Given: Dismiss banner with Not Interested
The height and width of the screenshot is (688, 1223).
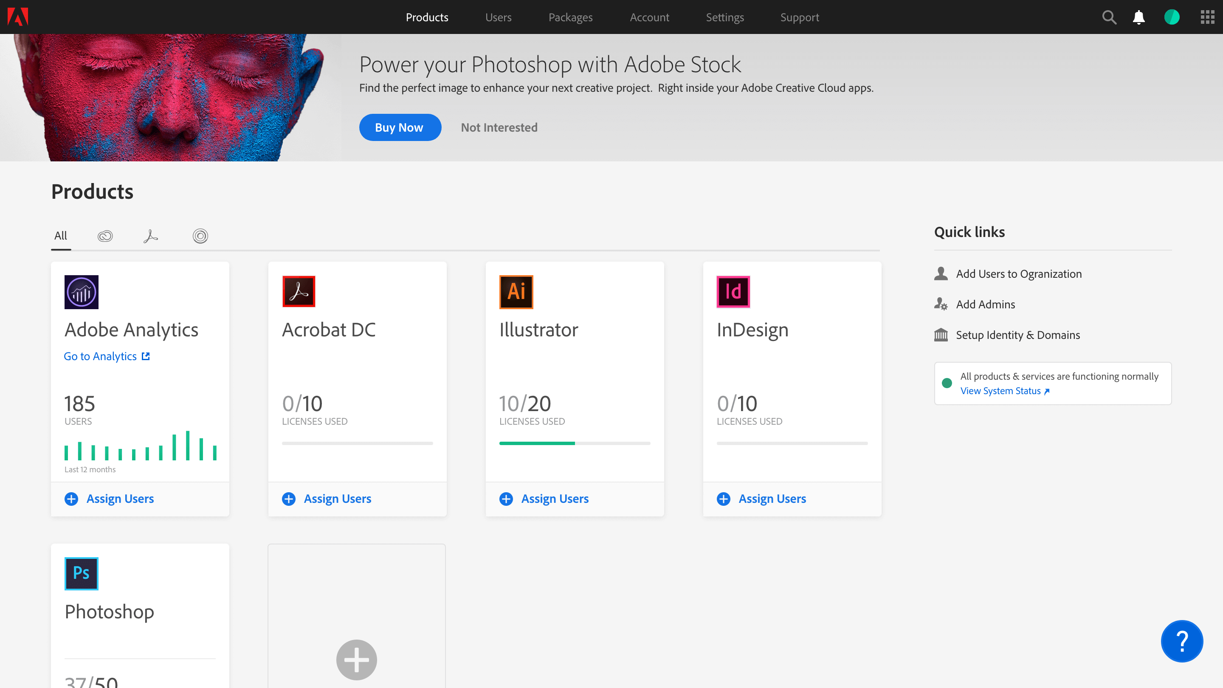Looking at the screenshot, I should click(x=499, y=127).
